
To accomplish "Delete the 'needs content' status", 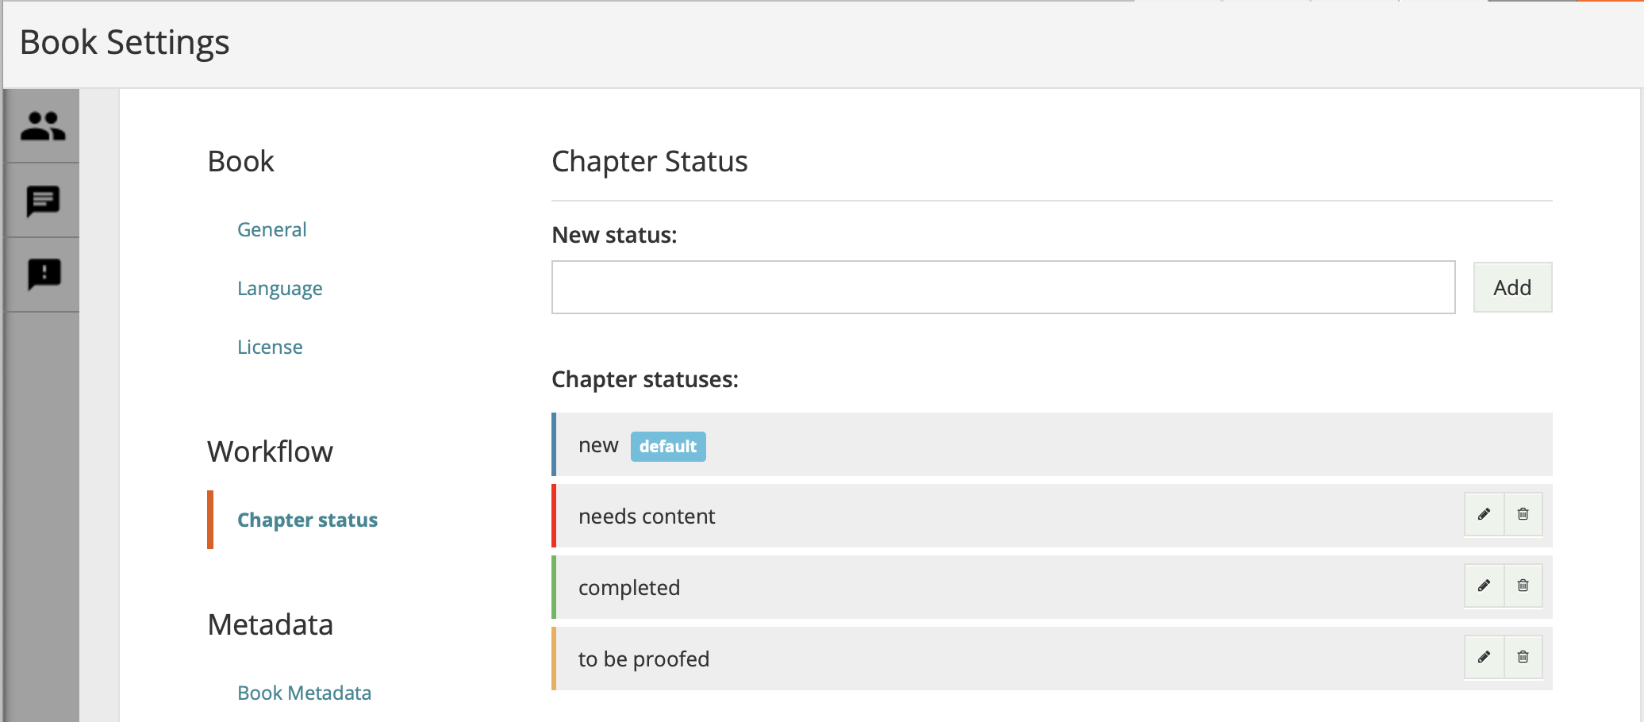I will 1523,514.
